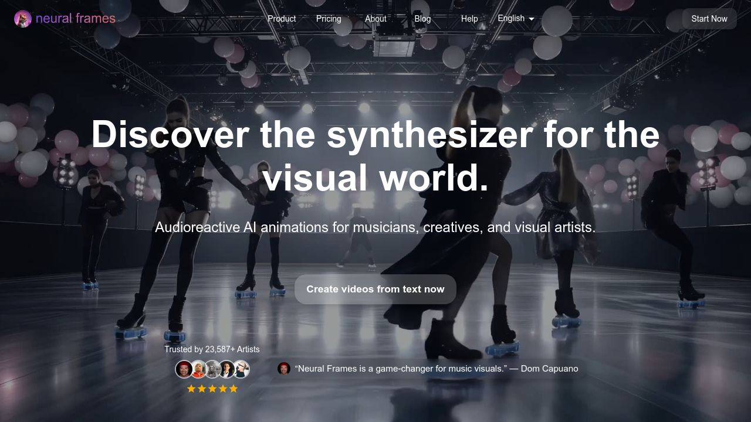The width and height of the screenshot is (751, 422).
Task: Click the Start Now button
Action: tap(709, 18)
